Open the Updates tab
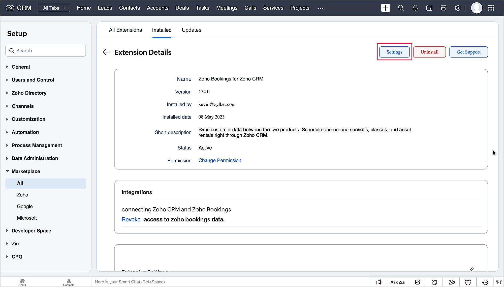Image resolution: width=504 pixels, height=287 pixels. tap(191, 30)
